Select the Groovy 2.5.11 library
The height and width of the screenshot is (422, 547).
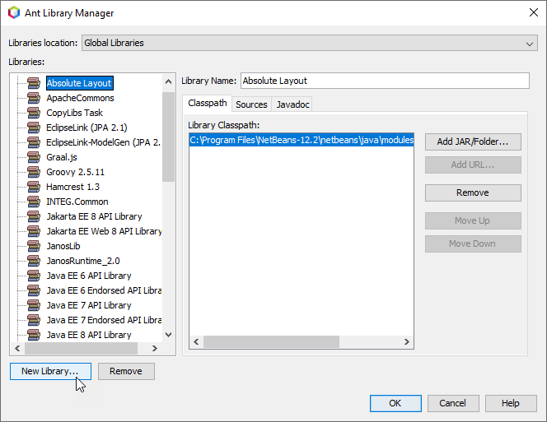75,172
